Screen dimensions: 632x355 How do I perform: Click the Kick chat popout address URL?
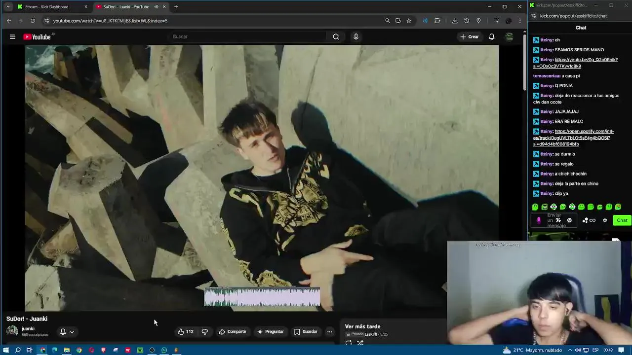tap(573, 16)
